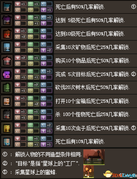This screenshot has width=137, height=179.
Task: Click the red-haired character portrait
Action: tap(7, 34)
